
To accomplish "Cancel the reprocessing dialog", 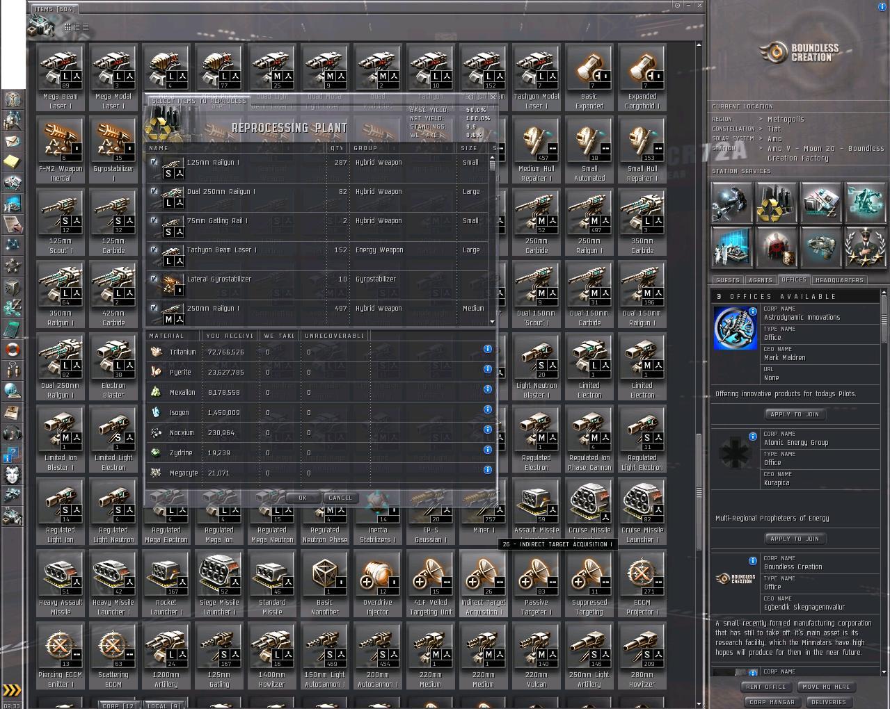I will (x=340, y=498).
